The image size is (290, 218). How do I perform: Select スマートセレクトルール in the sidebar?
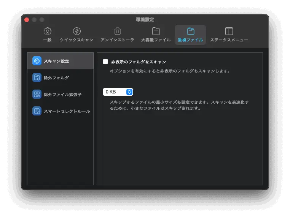[60, 111]
